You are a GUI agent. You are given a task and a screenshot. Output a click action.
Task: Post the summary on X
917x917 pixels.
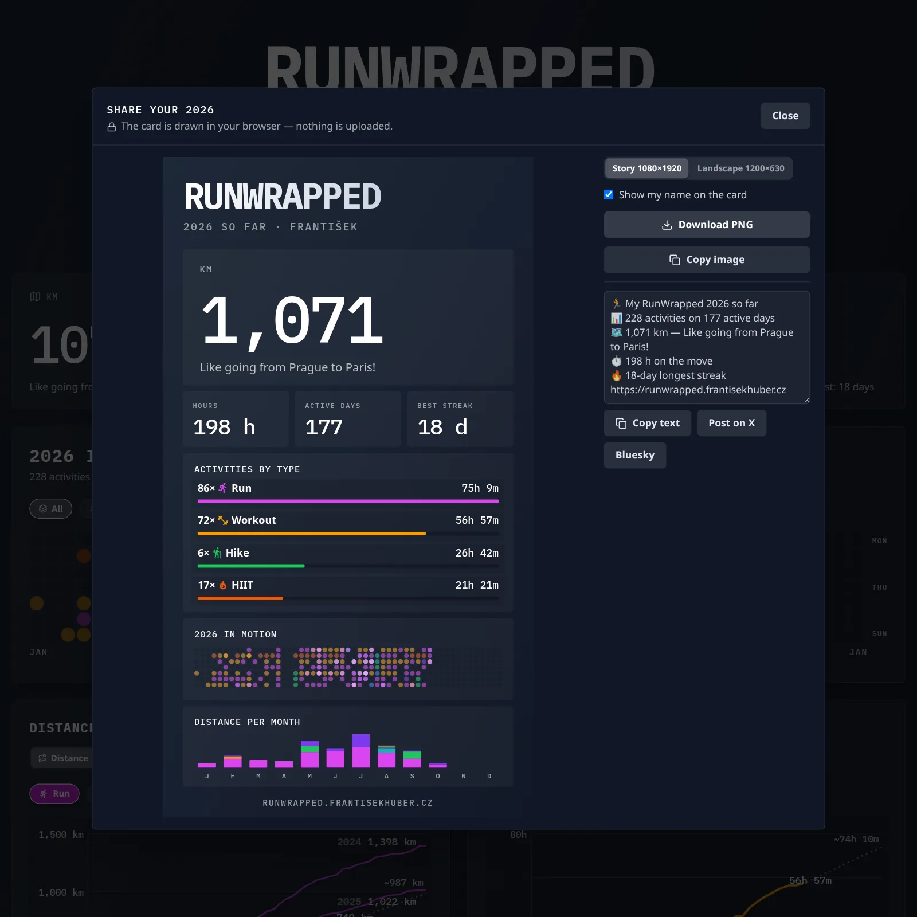coord(731,423)
